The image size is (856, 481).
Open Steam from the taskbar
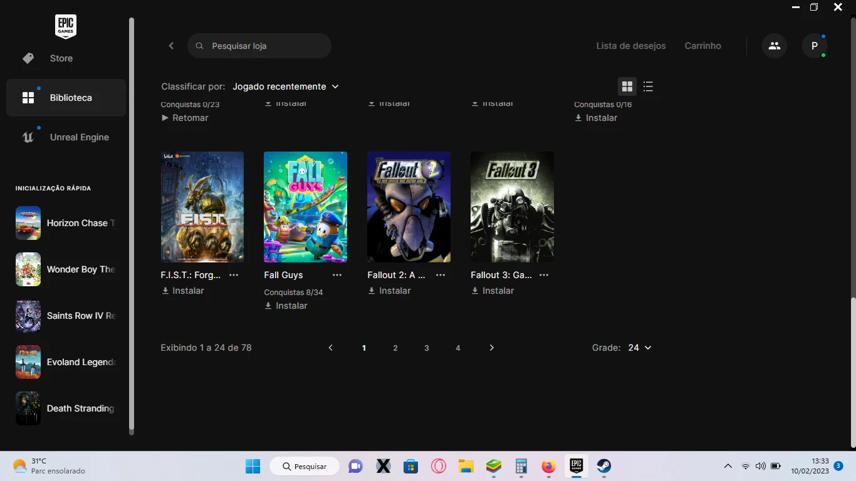pos(603,466)
